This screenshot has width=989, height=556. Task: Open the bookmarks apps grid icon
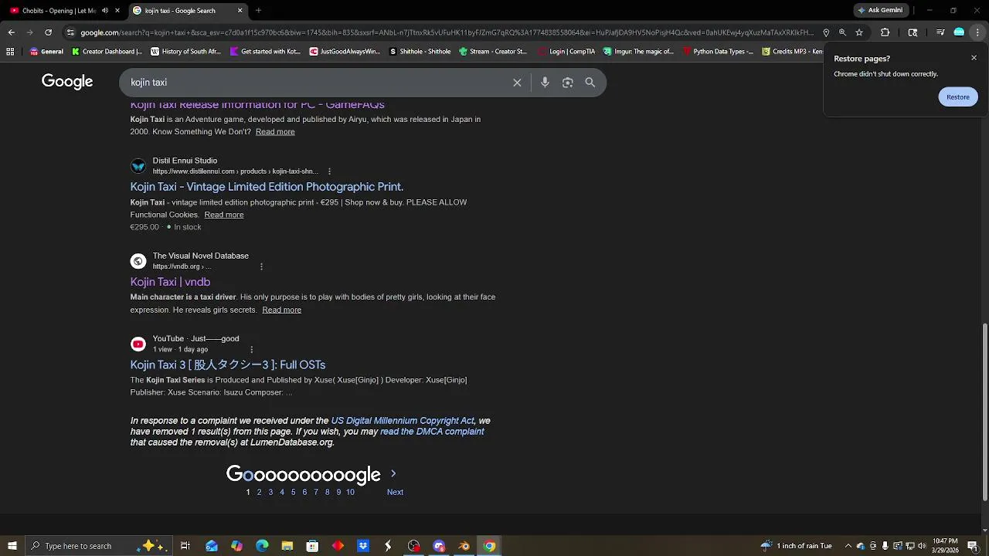point(10,52)
